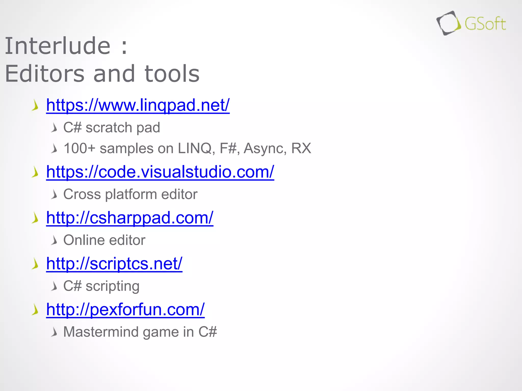Select '100+ samples on LINQ, F#, Async, RX'
Screen dimensions: 522x391
pyautogui.click(x=187, y=148)
